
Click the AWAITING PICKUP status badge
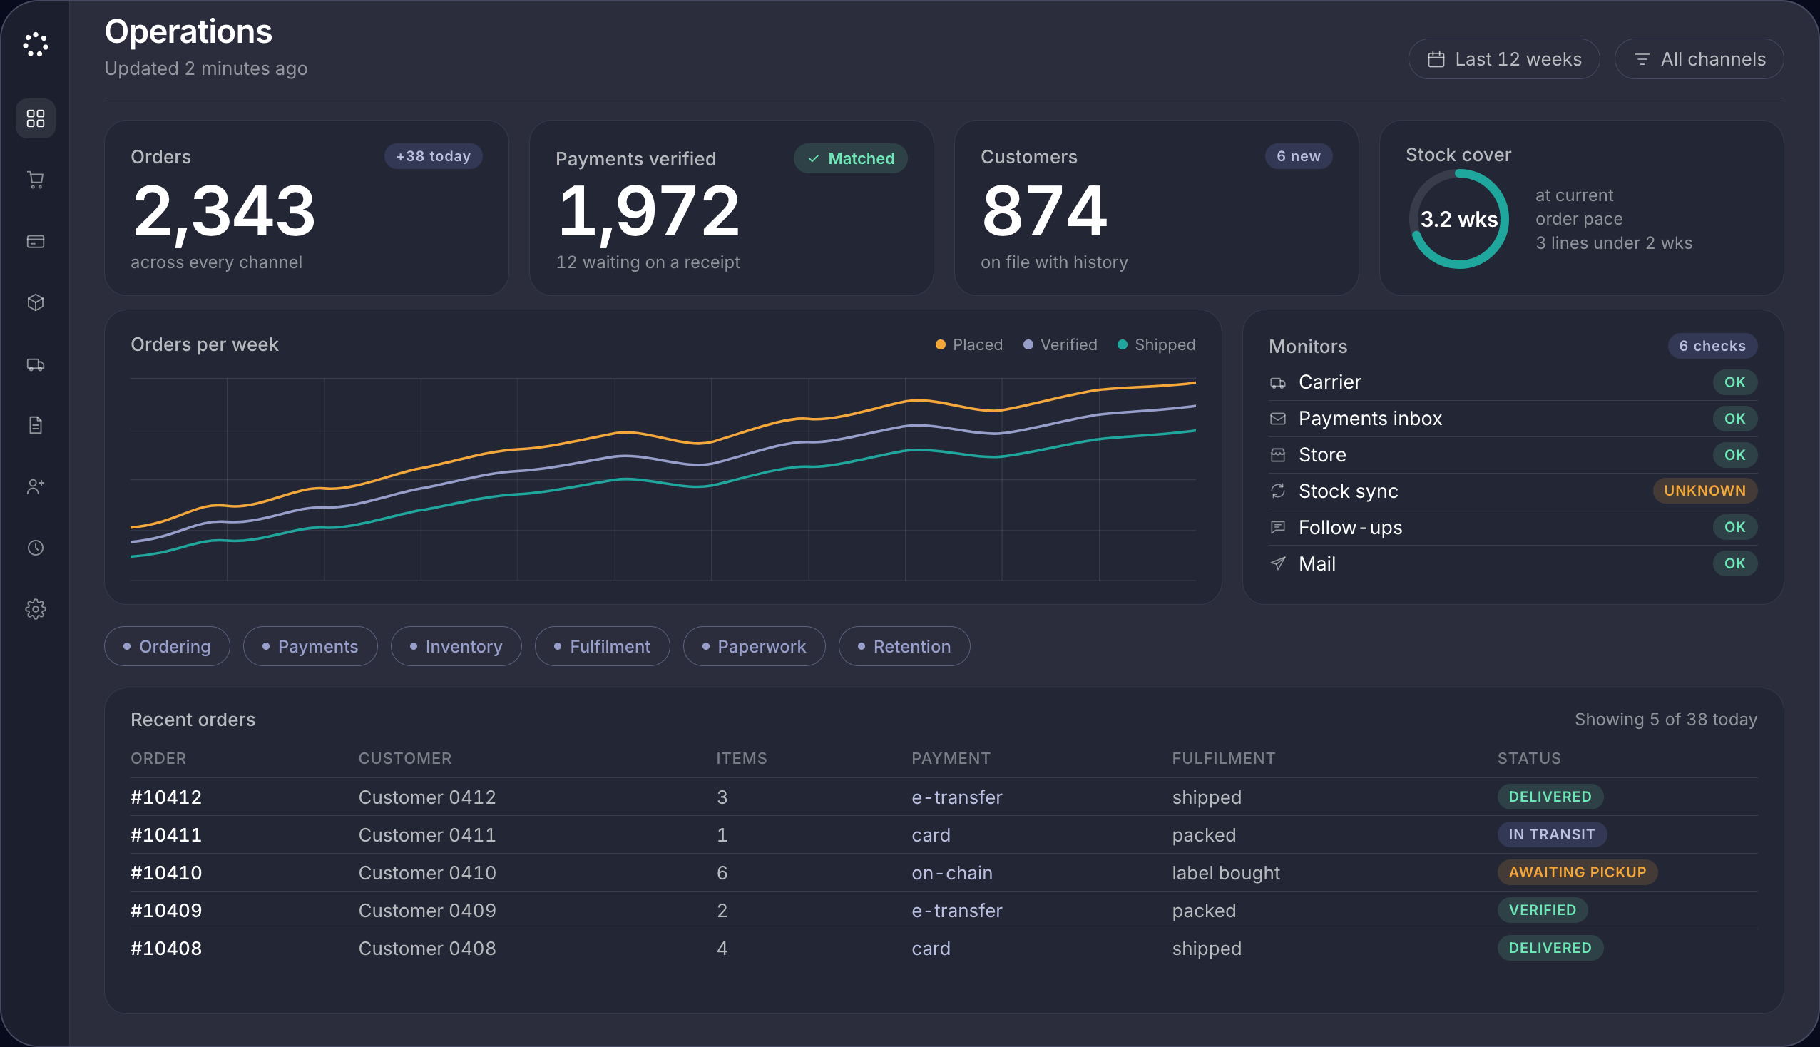(1577, 872)
